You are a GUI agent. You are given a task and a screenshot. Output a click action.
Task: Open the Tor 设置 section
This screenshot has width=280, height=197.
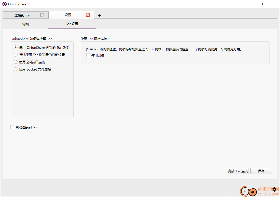click(x=72, y=24)
